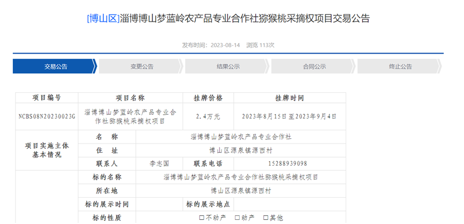464x224 pixels.
Task: Go to the 合同公示 tab
Action: 314,66
